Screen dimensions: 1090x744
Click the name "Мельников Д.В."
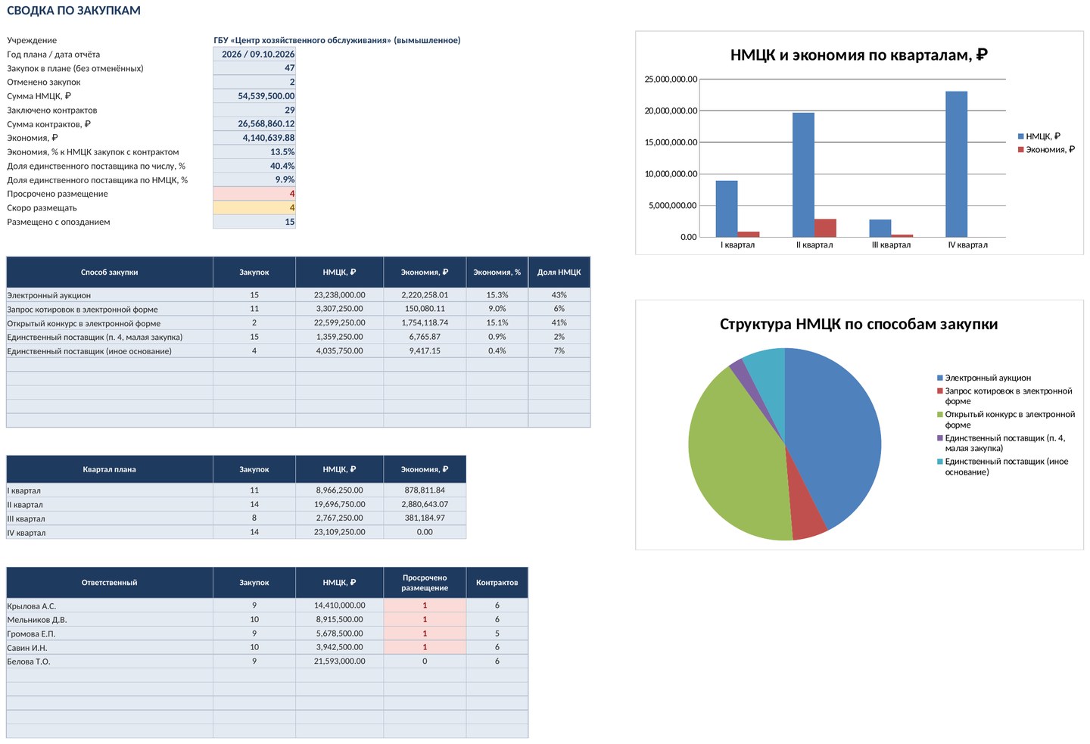tap(37, 620)
